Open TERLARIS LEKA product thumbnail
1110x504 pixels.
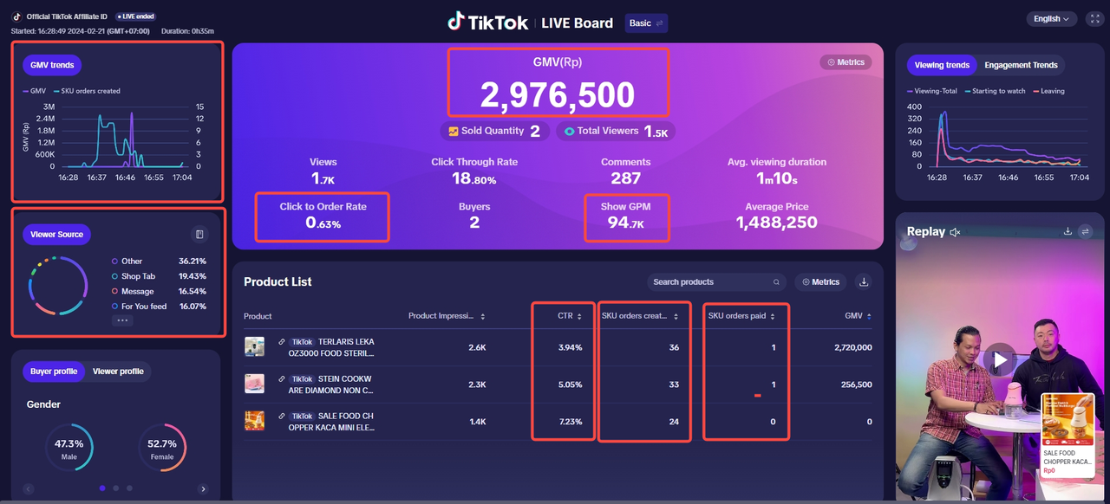tap(254, 346)
